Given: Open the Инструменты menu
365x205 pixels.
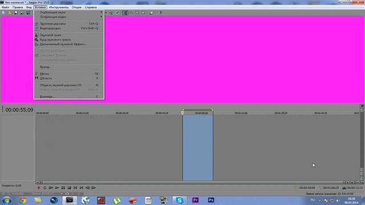Looking at the screenshot, I should (59, 7).
